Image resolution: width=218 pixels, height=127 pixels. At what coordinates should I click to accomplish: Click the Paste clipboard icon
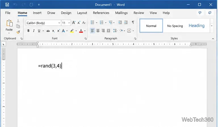click(x=9, y=23)
